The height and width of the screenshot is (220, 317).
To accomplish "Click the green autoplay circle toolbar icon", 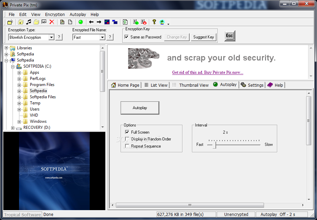I will coord(81,22).
